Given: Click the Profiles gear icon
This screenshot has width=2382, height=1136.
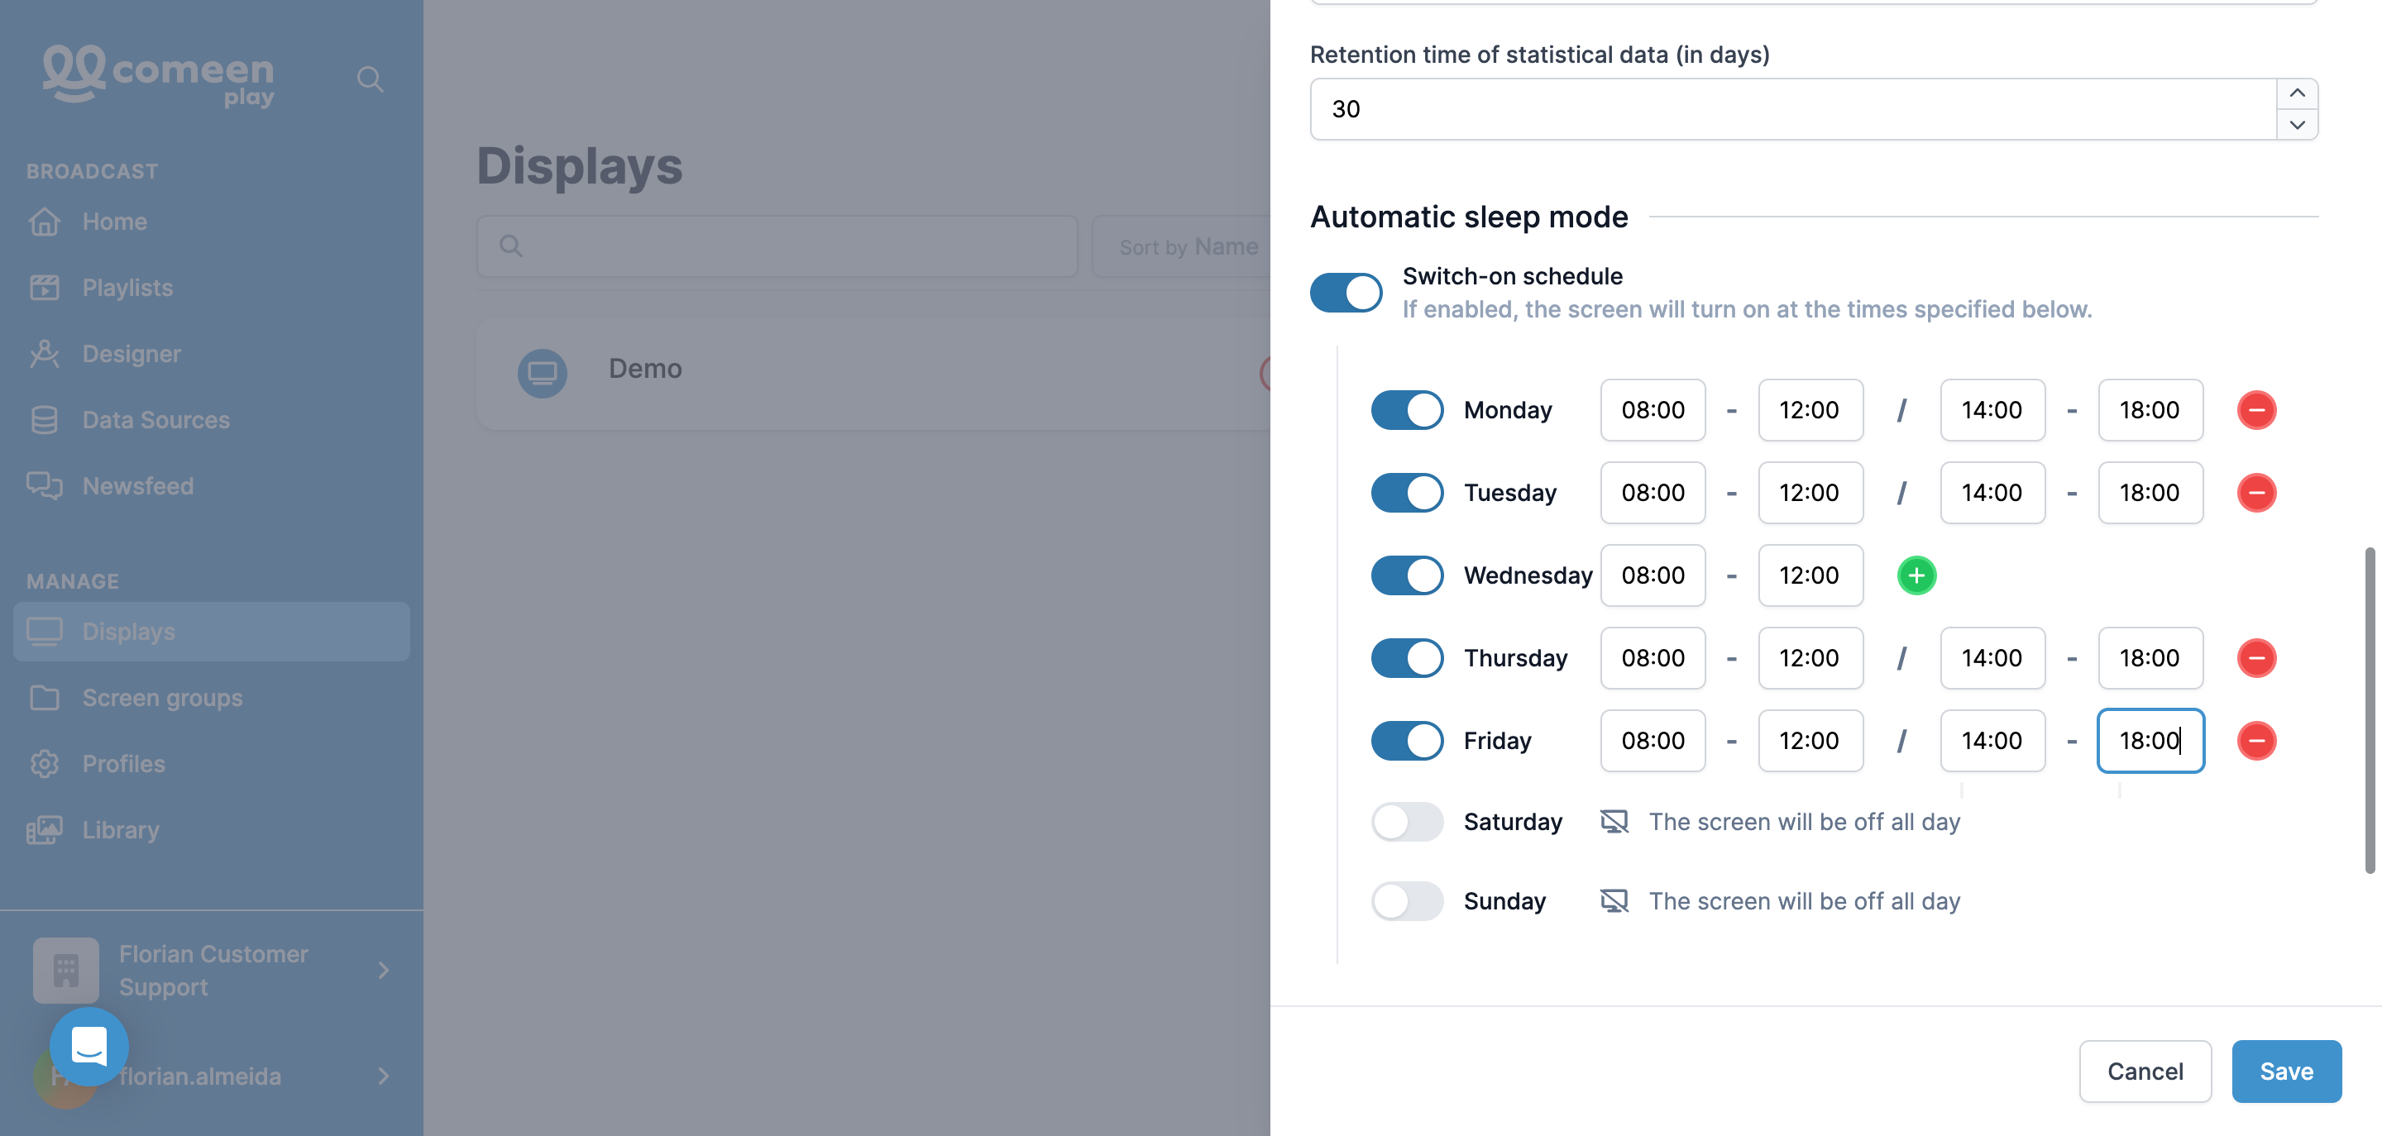Looking at the screenshot, I should point(45,763).
